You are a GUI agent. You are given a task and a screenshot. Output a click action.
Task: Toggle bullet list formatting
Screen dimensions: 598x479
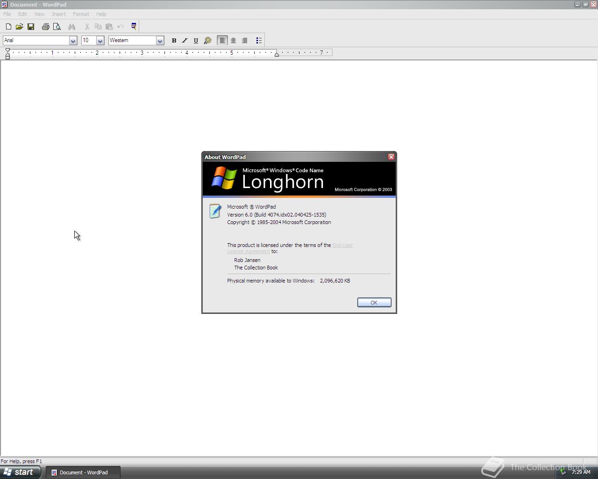(x=259, y=41)
